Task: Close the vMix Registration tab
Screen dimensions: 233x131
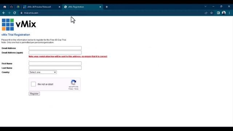Action: tap(100, 7)
